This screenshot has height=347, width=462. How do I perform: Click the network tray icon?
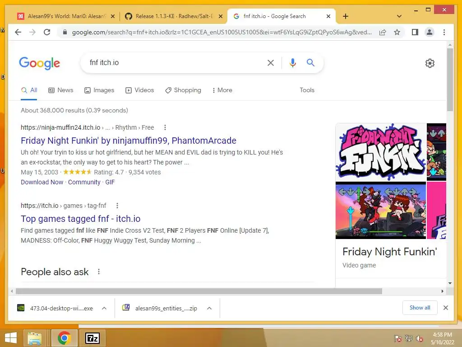pyautogui.click(x=409, y=338)
